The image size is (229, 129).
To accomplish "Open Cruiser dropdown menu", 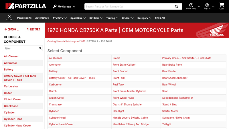I will point(128,18).
